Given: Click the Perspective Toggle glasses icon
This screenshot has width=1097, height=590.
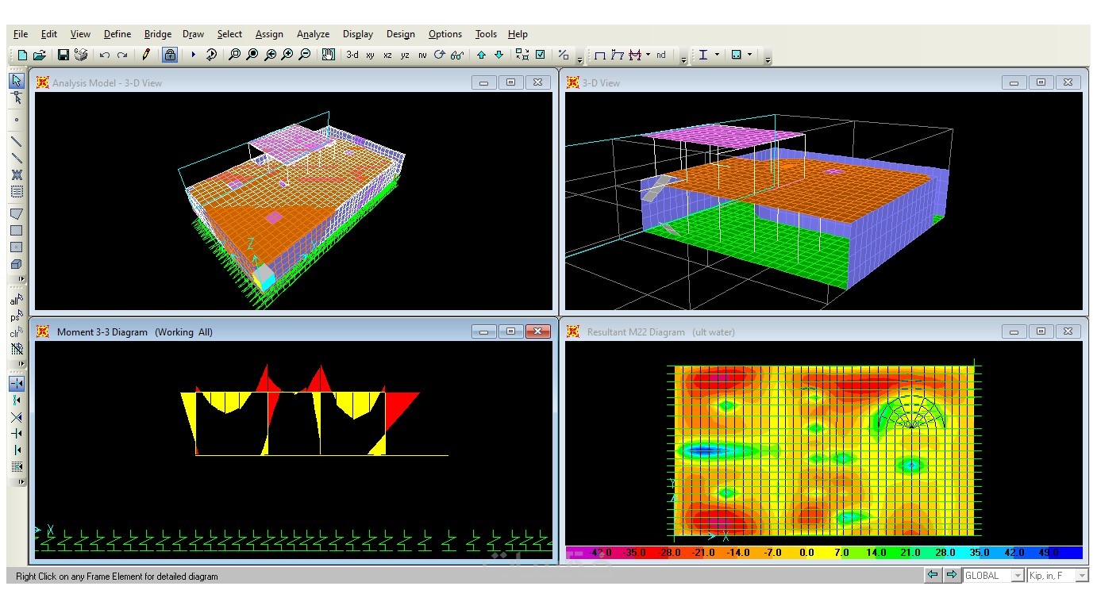Looking at the screenshot, I should click(457, 55).
